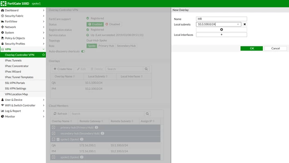Expand secondary-hub (Secondary Hub) group
The height and width of the screenshot is (163, 289).
[x=54, y=133]
